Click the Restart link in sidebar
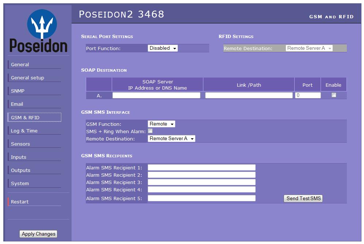Screen dimensions: 364x244 click(x=34, y=202)
